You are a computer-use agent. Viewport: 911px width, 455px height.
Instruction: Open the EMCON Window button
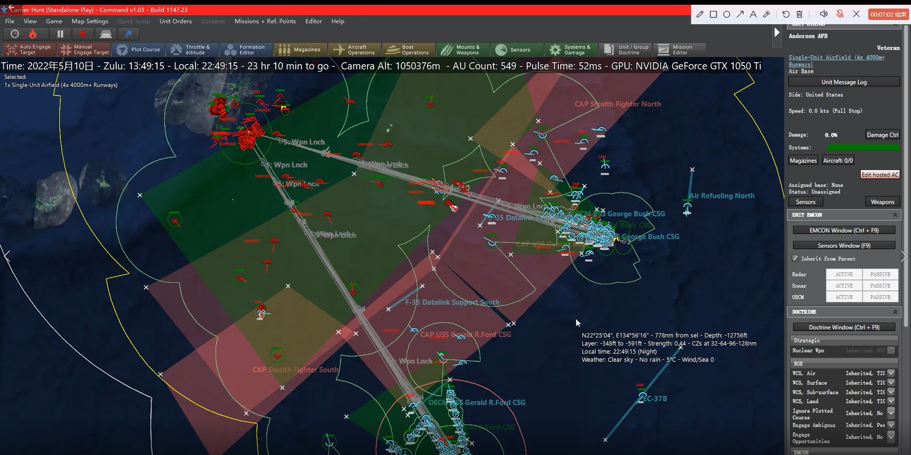tap(844, 230)
